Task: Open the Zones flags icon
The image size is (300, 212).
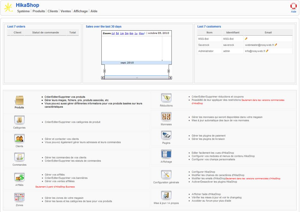Action: (19, 197)
